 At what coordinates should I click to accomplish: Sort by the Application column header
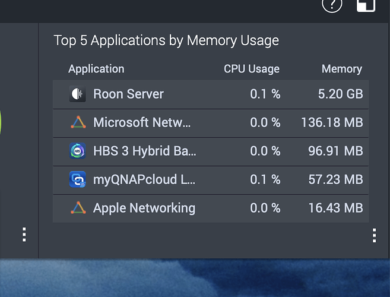click(x=96, y=69)
